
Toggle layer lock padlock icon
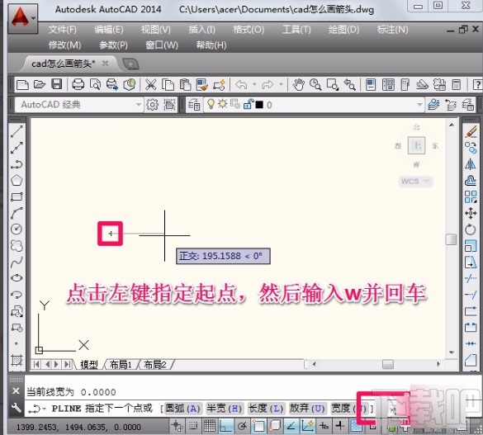tap(249, 104)
